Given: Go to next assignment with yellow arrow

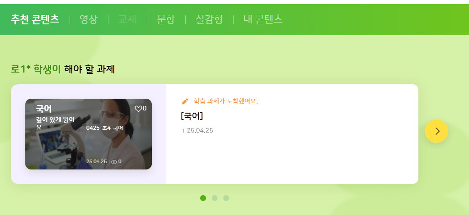Looking at the screenshot, I should 436,131.
